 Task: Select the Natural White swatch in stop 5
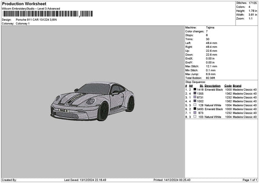(x=195, y=105)
